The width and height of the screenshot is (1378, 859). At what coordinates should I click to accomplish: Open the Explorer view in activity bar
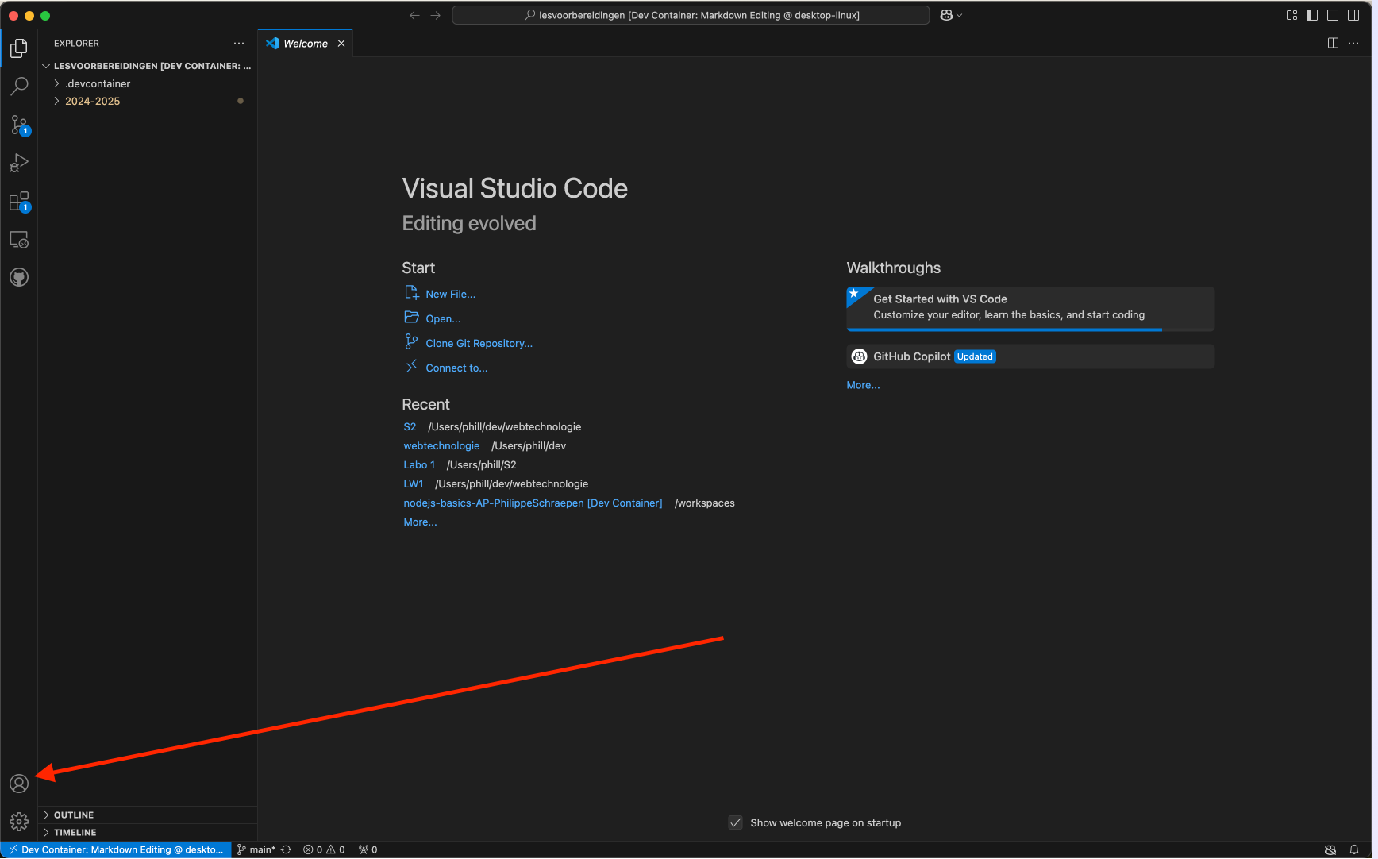coord(19,48)
